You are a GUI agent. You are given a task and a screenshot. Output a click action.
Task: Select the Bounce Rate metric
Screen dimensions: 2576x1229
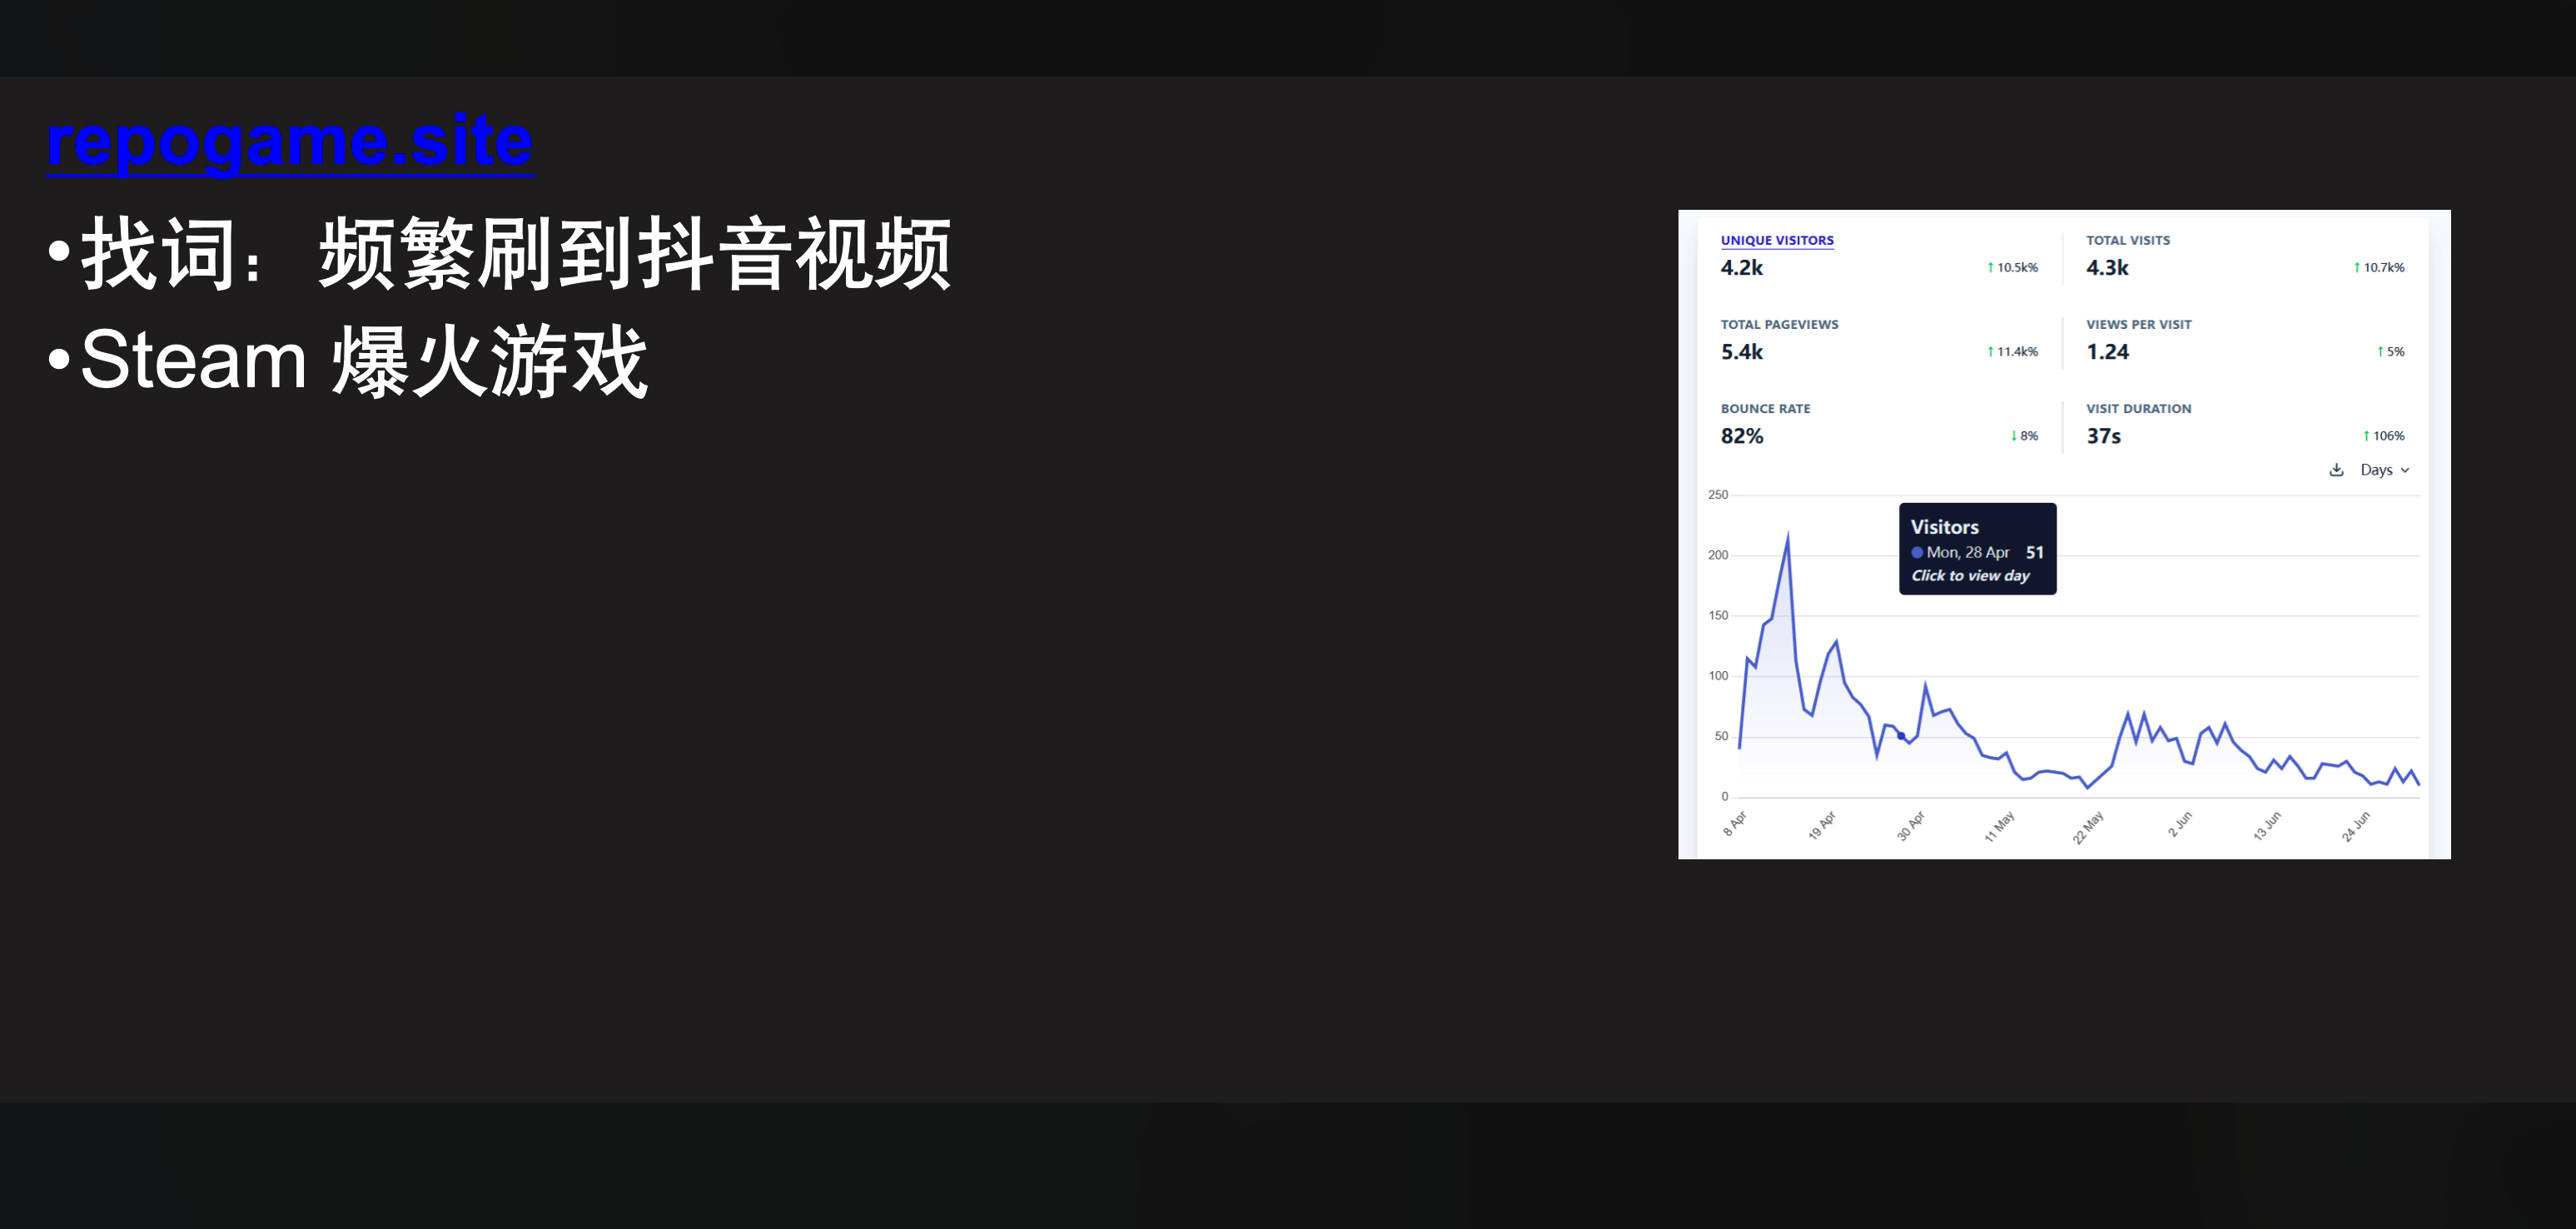coord(1765,408)
